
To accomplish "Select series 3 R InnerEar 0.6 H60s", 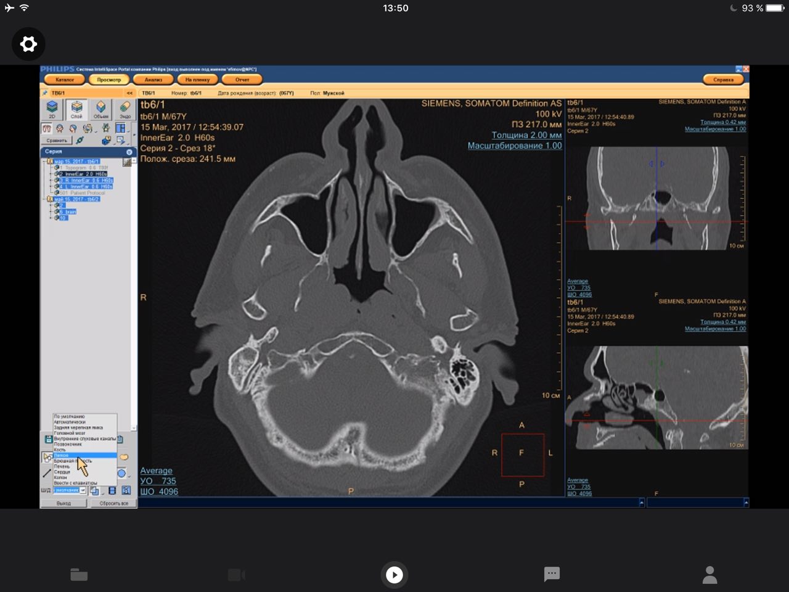I will pos(86,180).
